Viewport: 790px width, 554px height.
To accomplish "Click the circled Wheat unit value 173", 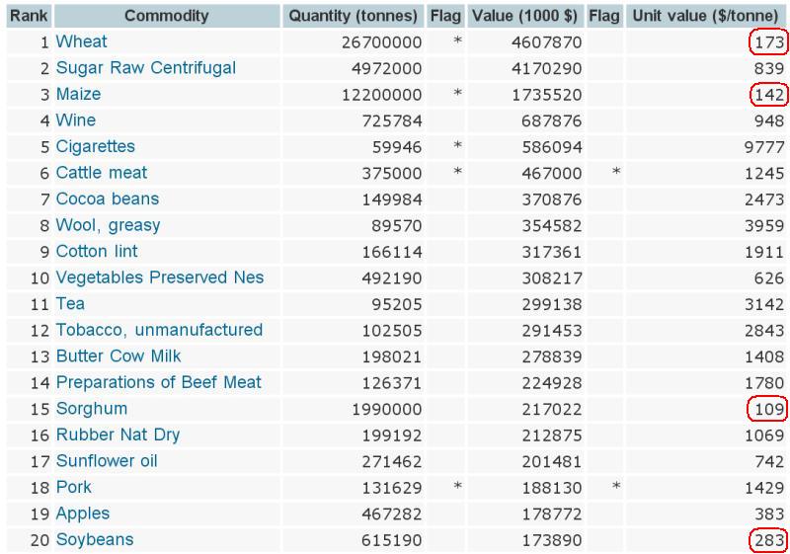I will [769, 42].
